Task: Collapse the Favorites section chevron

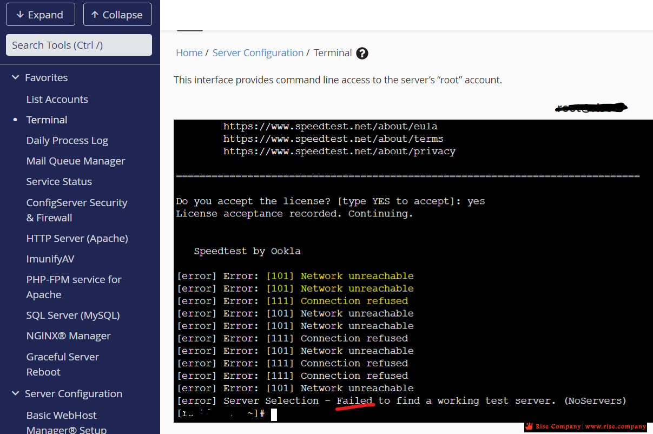Action: [x=15, y=77]
